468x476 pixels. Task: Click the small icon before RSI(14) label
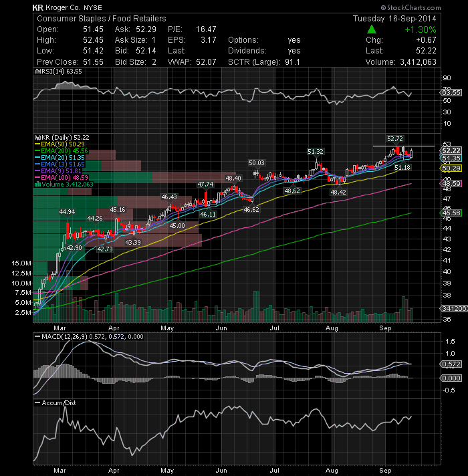tap(37, 72)
